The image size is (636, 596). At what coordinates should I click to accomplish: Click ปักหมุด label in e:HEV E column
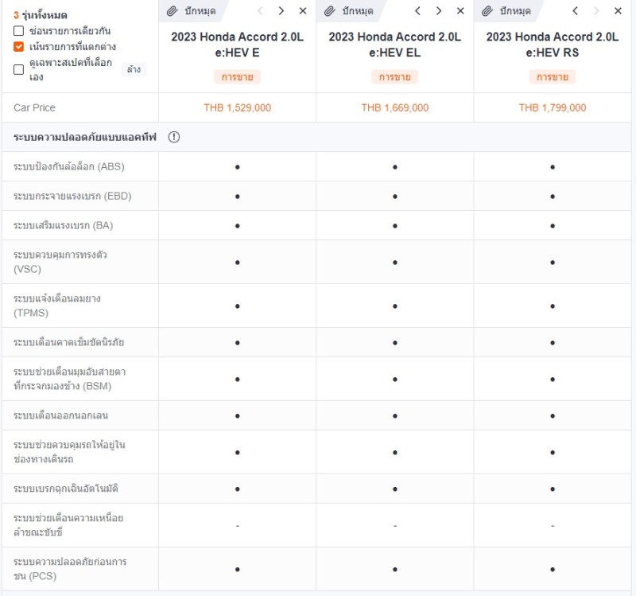[200, 11]
